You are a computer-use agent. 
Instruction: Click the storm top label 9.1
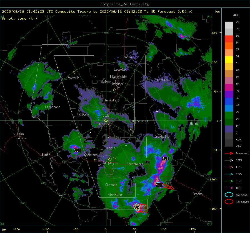165,158
